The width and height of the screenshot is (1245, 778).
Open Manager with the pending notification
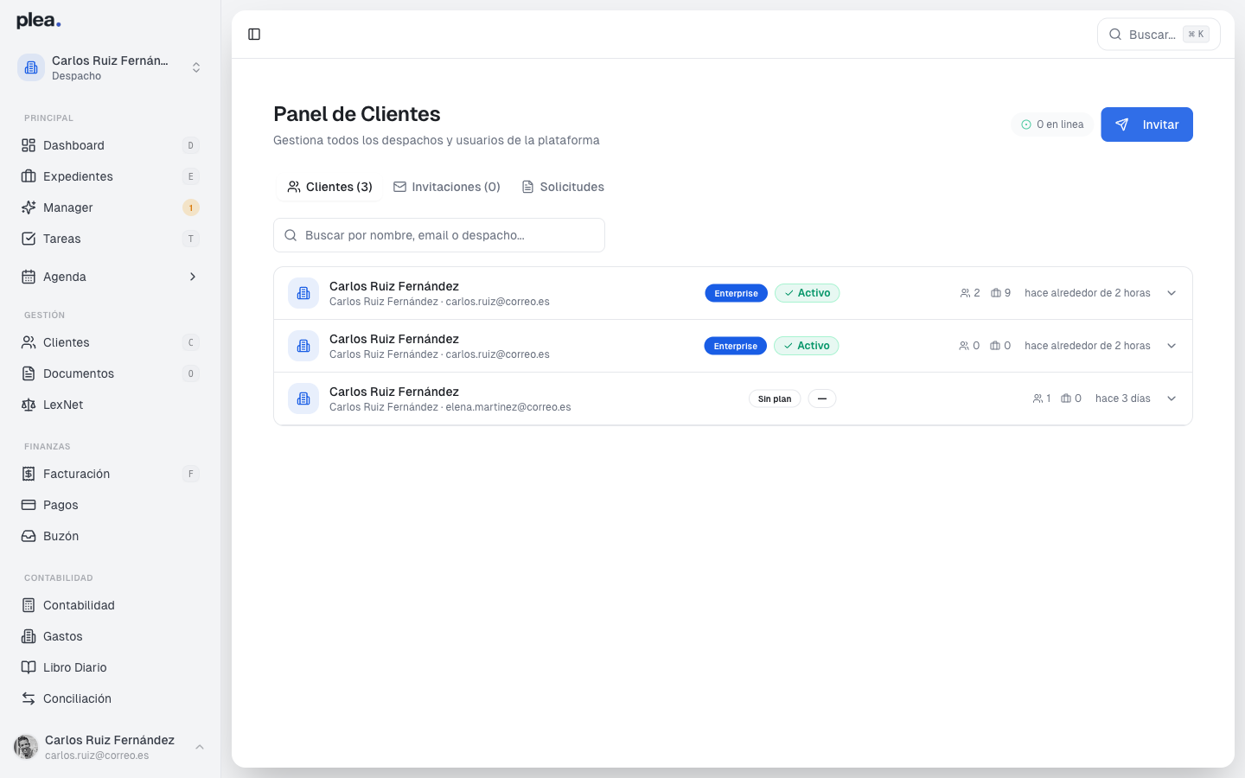click(x=67, y=207)
